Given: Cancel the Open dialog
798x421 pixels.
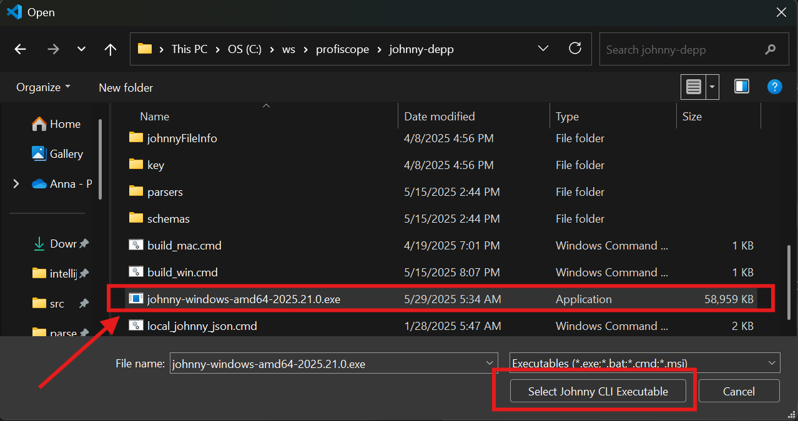Looking at the screenshot, I should [739, 391].
